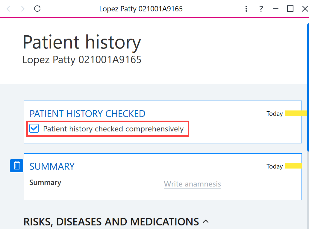Click the Today date label in Summary
This screenshot has height=229, width=309.
click(275, 166)
